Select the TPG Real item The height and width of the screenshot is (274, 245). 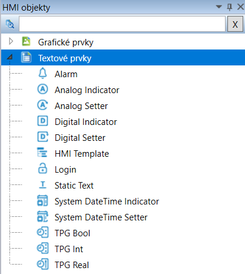[72, 265]
